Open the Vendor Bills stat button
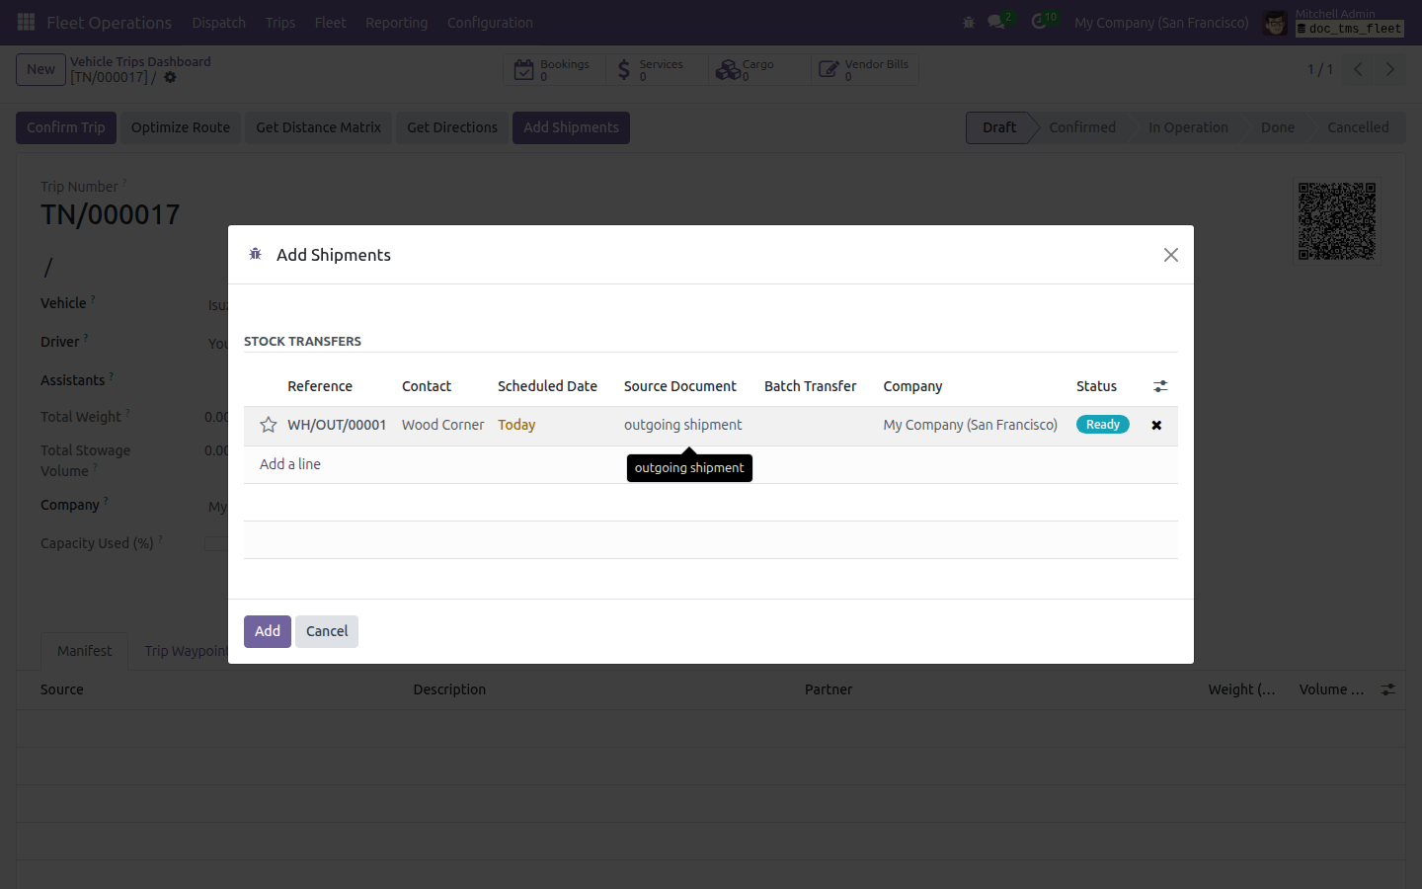Viewport: 1422px width, 889px height. coord(865,69)
